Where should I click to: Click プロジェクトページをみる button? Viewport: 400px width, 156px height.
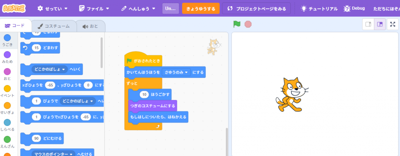(256, 9)
